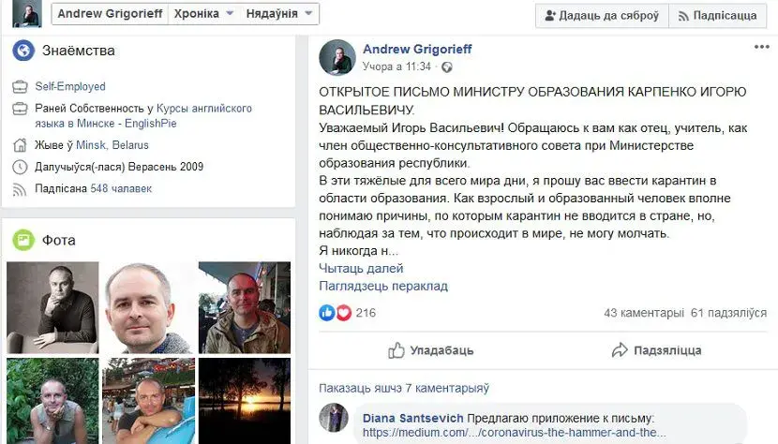
Task: Share the post with Падзяліцца
Action: tap(656, 350)
